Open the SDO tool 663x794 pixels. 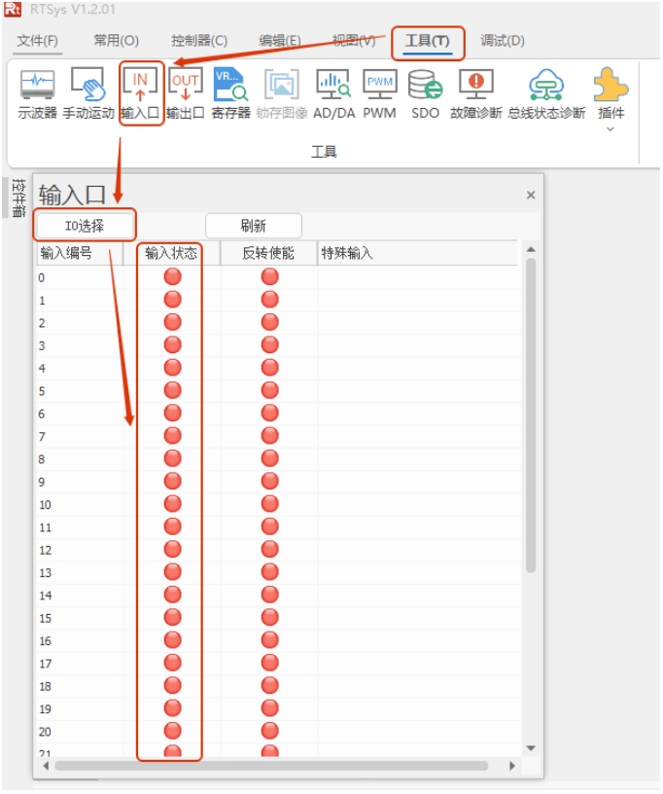pos(425,94)
